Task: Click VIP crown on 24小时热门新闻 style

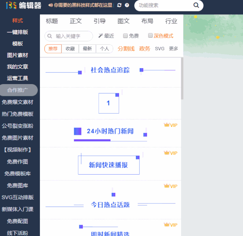Action: 170,125
